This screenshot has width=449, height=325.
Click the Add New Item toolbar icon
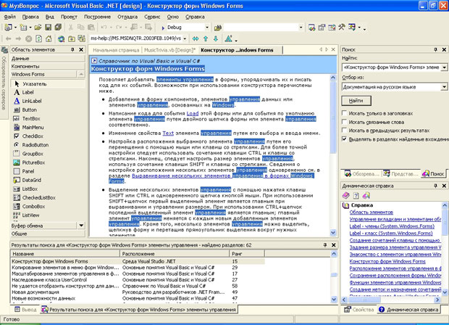click(23, 28)
